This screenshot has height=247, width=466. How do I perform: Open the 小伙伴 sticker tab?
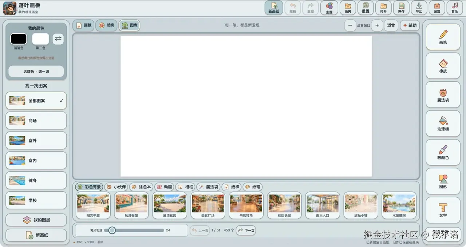(116, 187)
